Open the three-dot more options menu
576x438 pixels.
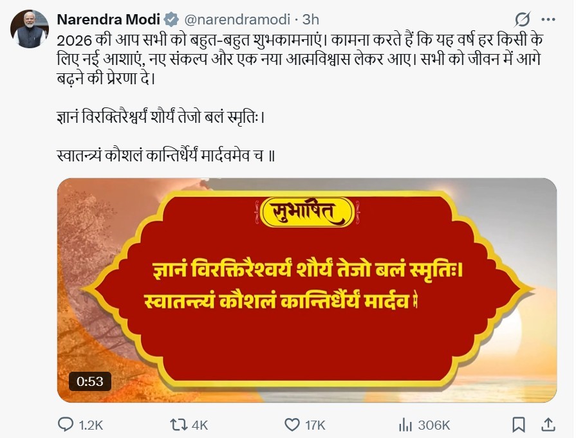[x=548, y=19]
